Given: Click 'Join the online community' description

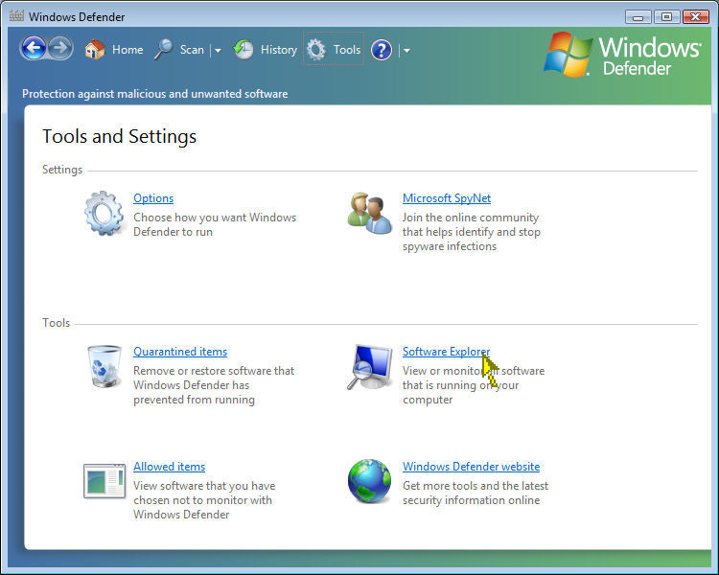Looking at the screenshot, I should (x=471, y=218).
